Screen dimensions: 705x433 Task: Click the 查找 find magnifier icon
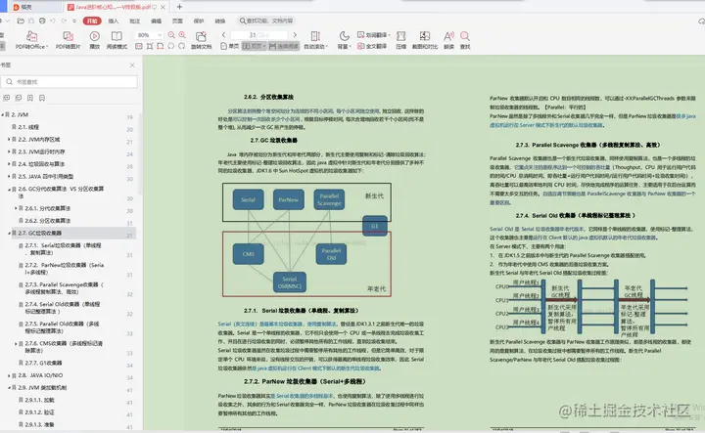pyautogui.click(x=465, y=36)
